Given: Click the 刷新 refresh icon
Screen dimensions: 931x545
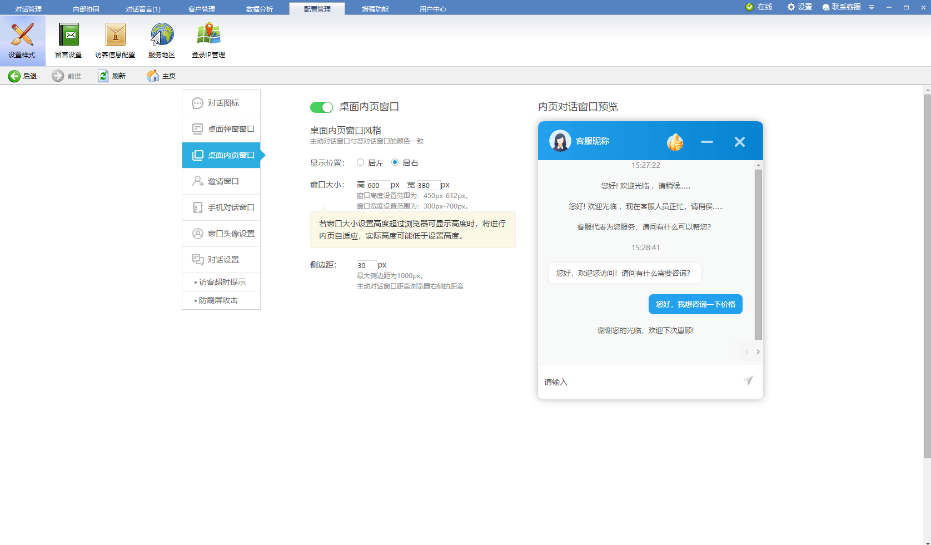Looking at the screenshot, I should 103,76.
